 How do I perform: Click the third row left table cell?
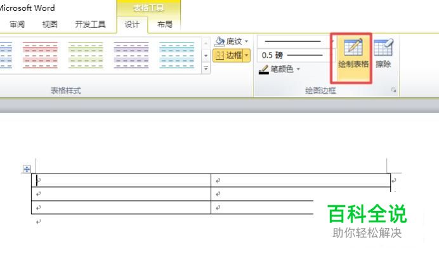tap(121, 208)
